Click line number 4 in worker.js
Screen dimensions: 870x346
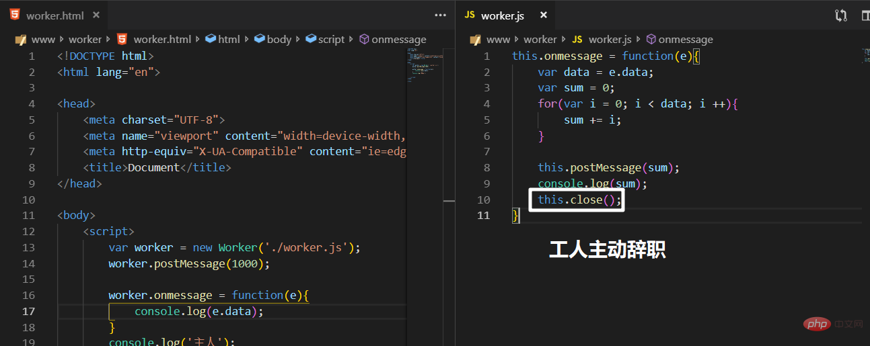point(487,103)
